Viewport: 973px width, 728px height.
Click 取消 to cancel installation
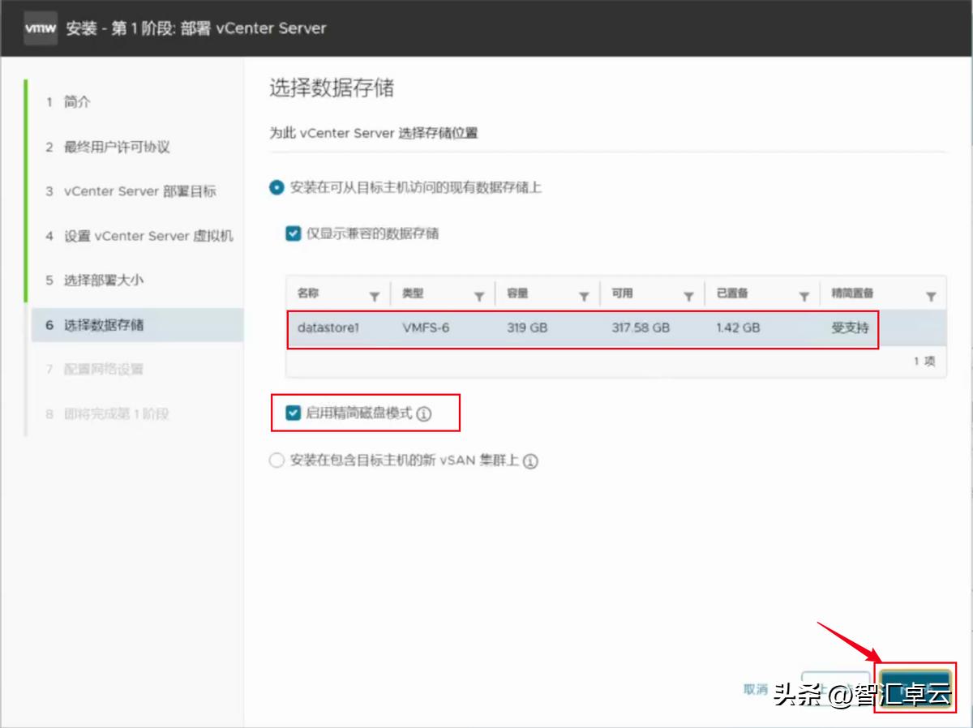(755, 689)
